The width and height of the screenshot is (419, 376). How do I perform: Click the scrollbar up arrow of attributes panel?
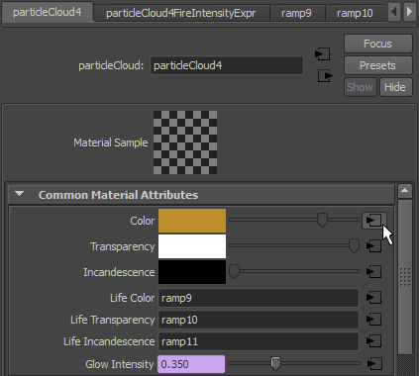pyautogui.click(x=405, y=191)
